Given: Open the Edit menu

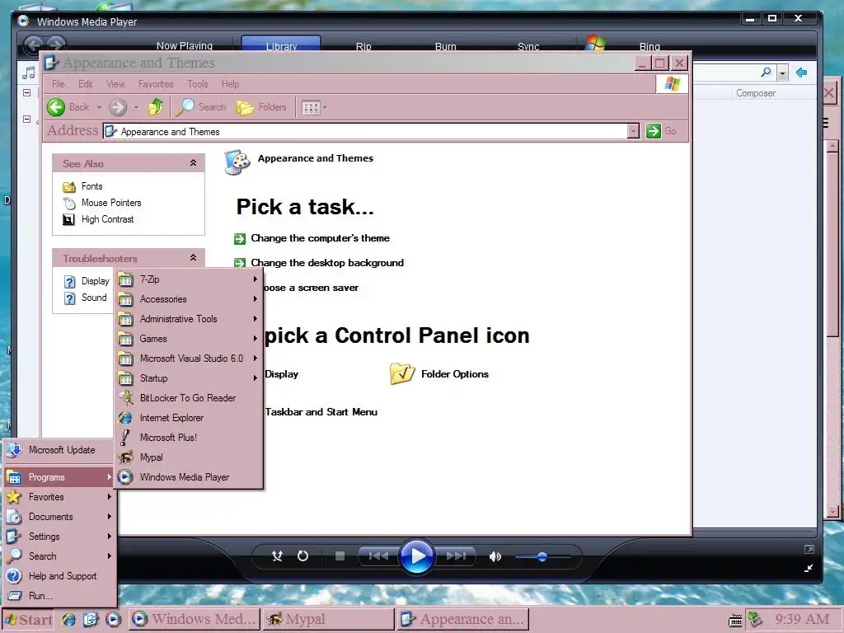Looking at the screenshot, I should pyautogui.click(x=85, y=84).
